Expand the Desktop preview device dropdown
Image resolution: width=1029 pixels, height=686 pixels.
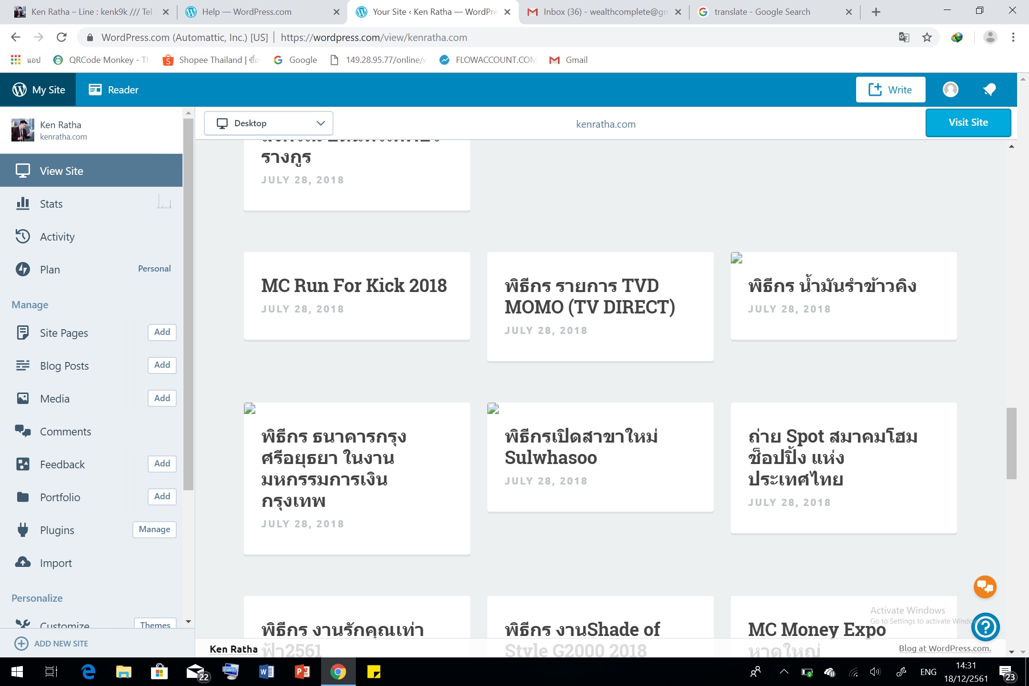[269, 123]
